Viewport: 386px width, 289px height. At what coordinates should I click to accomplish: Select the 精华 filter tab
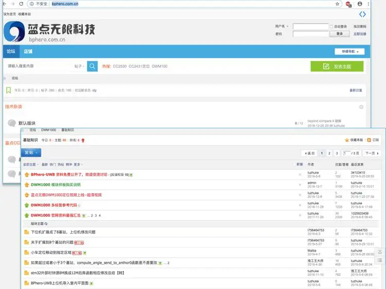[69, 164]
